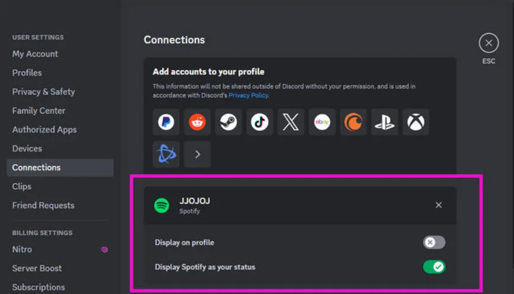Disable Display Spotify as your status
This screenshot has width=514, height=294.
pos(434,267)
